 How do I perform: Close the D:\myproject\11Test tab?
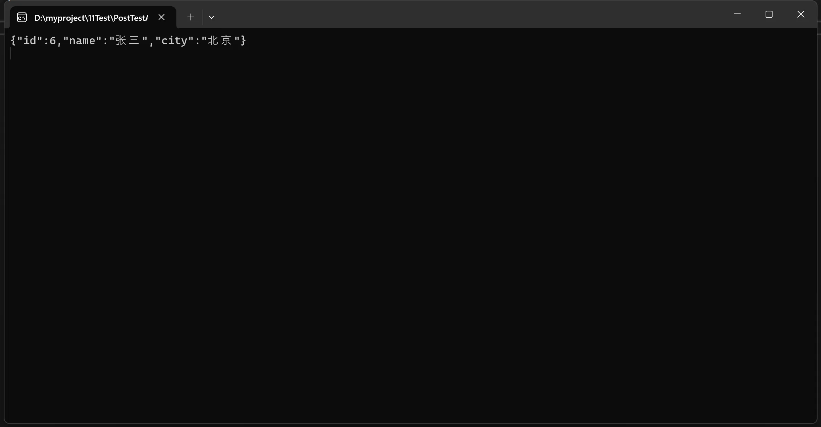(x=161, y=17)
